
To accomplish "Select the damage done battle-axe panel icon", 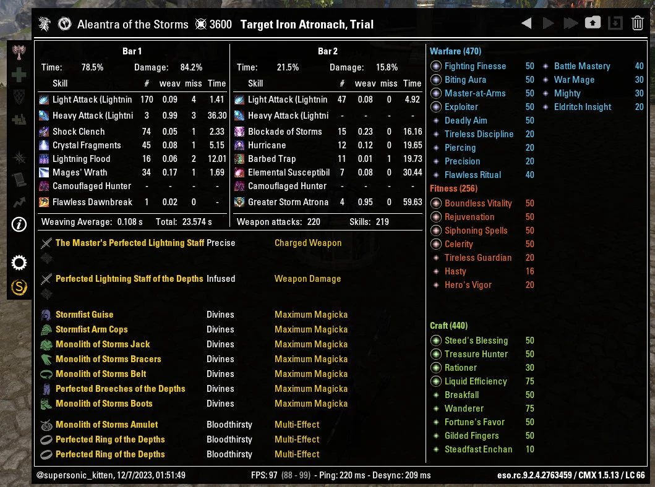I will [x=19, y=53].
